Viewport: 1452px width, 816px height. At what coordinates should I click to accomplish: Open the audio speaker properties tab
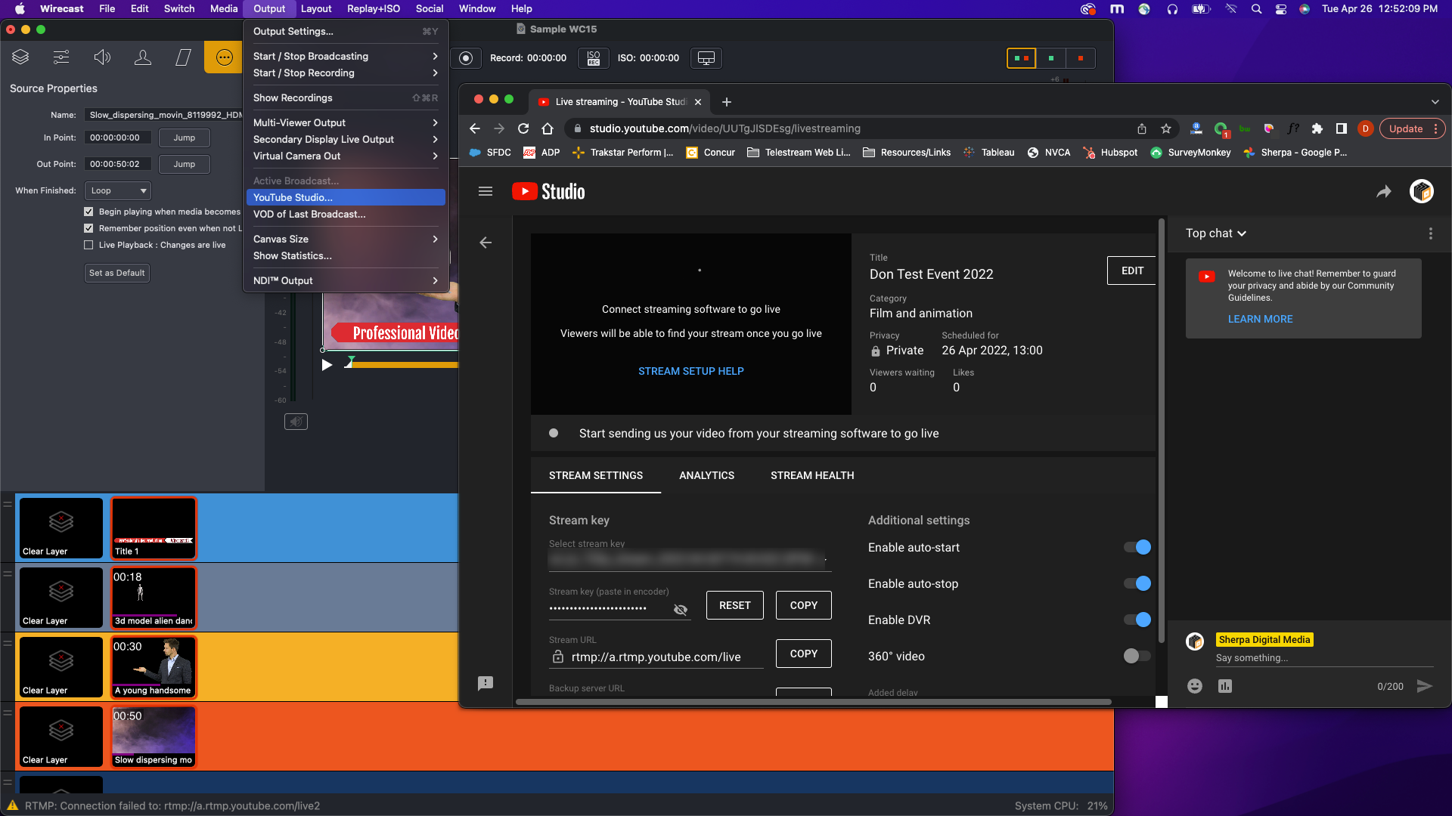(102, 57)
